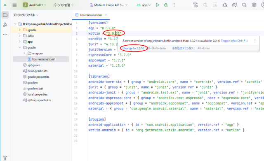Show more tool windows via the ellipsis icon
This screenshot has height=161, width=264.
(x=5, y=35)
